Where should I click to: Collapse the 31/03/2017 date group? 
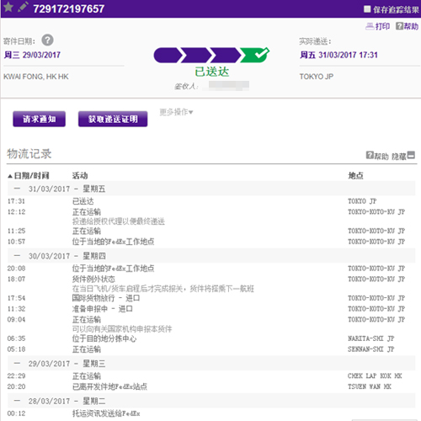pyautogui.click(x=17, y=189)
